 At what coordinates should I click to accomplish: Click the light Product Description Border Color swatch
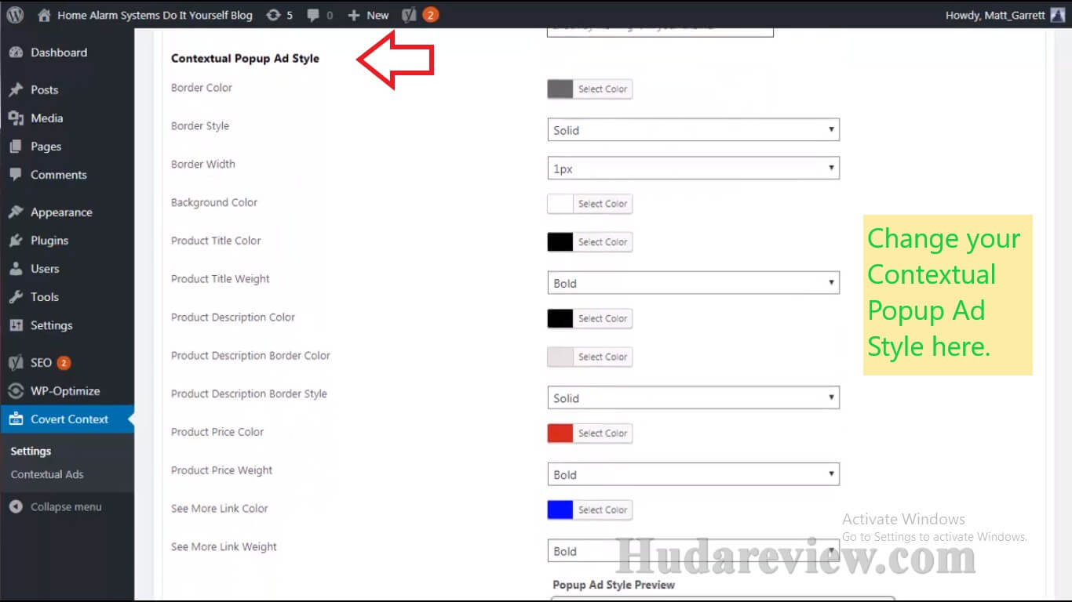(560, 357)
